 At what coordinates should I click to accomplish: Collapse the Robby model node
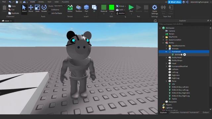[163, 43]
